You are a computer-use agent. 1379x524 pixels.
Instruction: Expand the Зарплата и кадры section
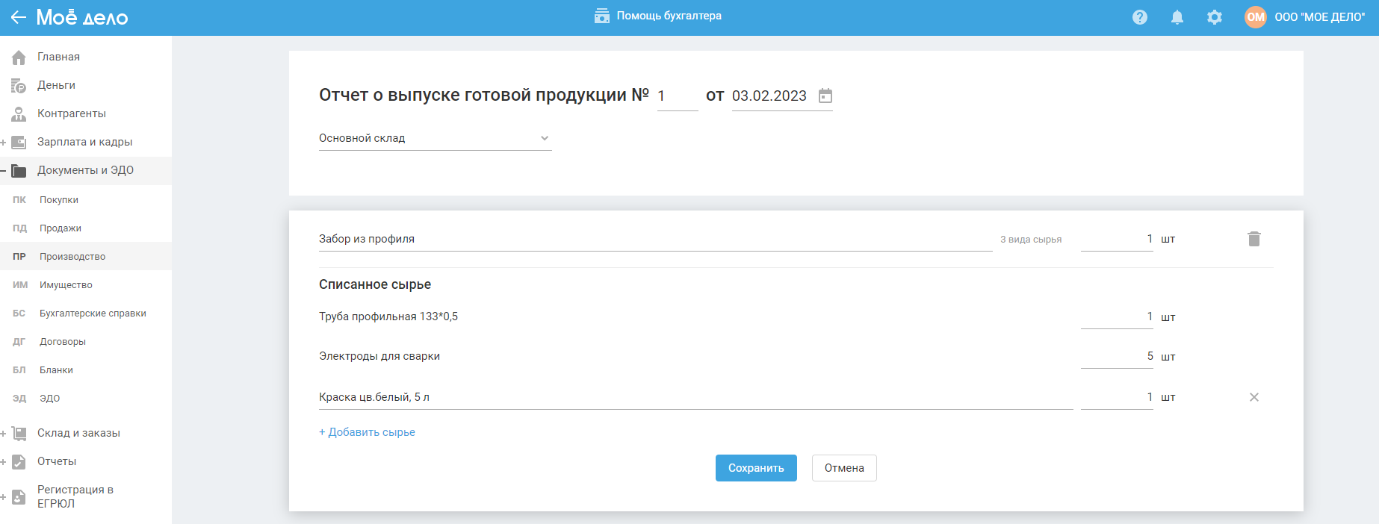(x=4, y=143)
